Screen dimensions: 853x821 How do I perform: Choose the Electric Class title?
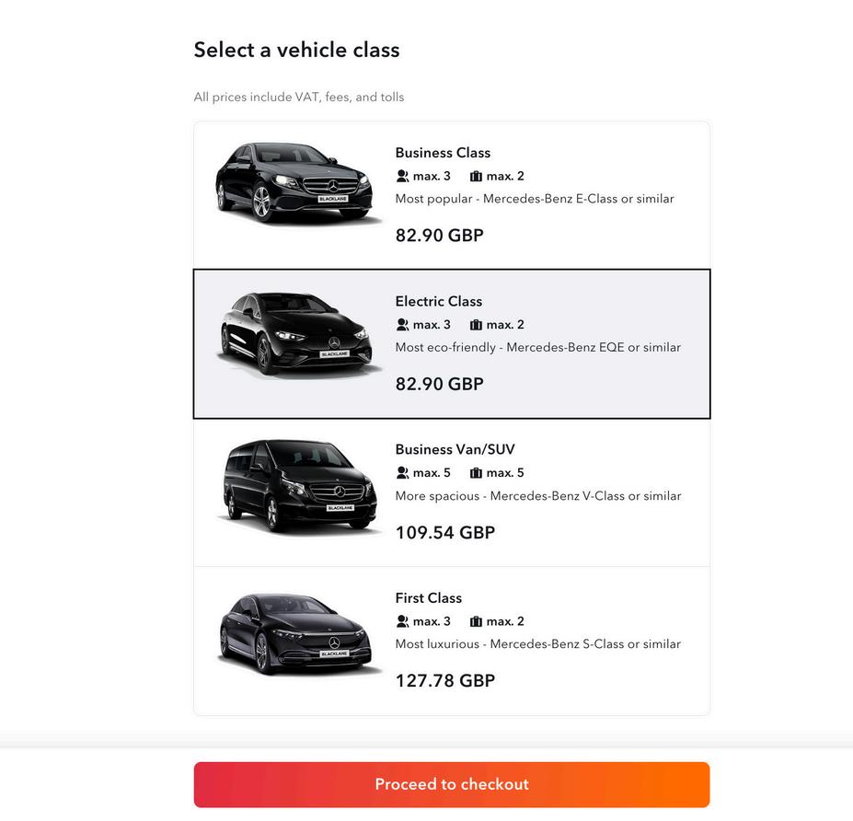pyautogui.click(x=439, y=301)
